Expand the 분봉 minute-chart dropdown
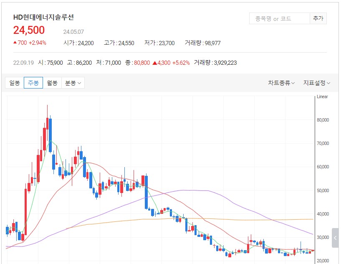 click(71, 82)
